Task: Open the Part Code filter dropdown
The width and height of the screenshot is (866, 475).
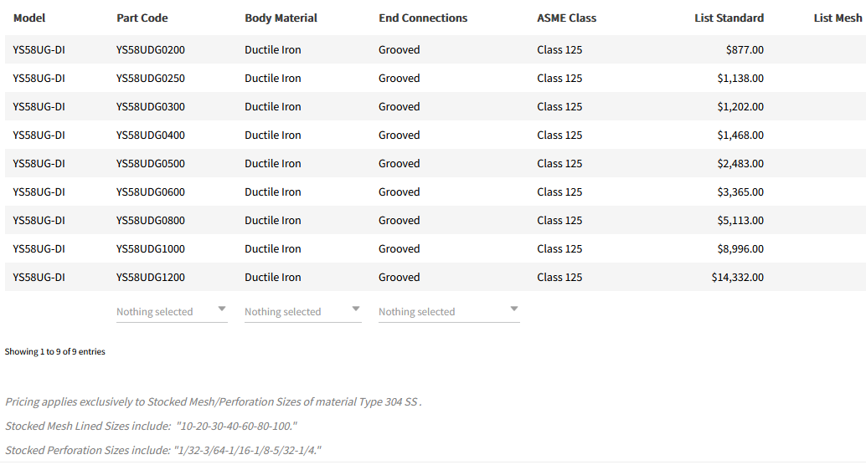Action: coord(171,312)
